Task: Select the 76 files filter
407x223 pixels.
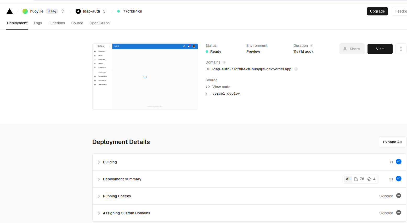Action: pos(359,179)
